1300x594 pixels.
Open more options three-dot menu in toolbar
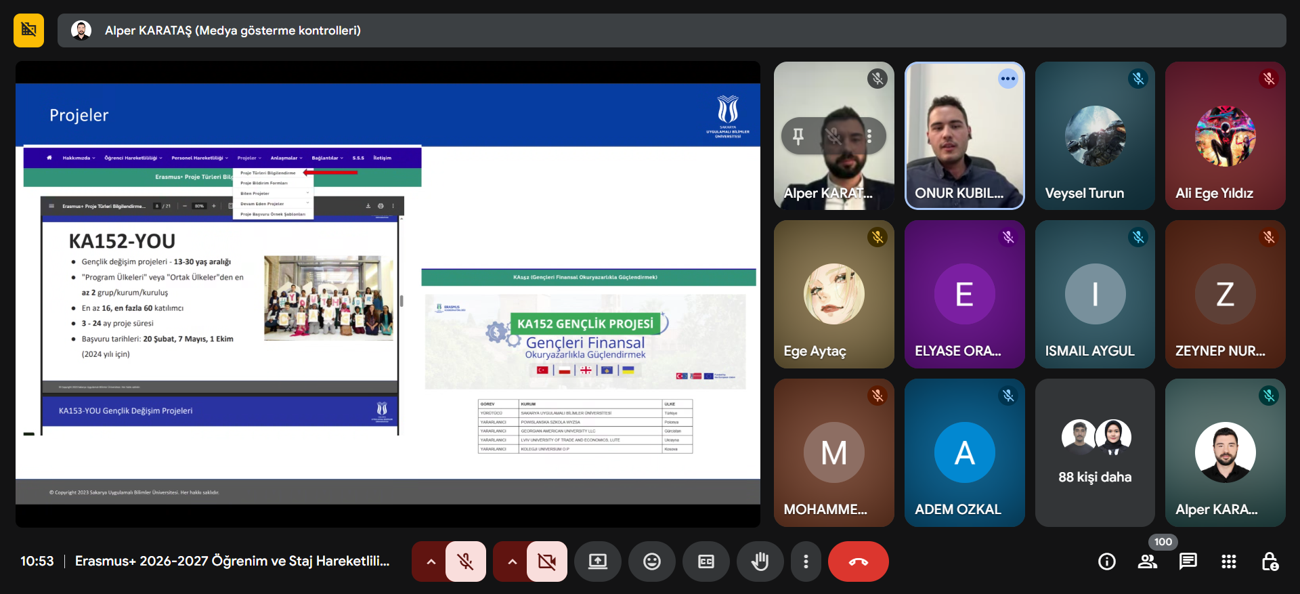tap(805, 561)
